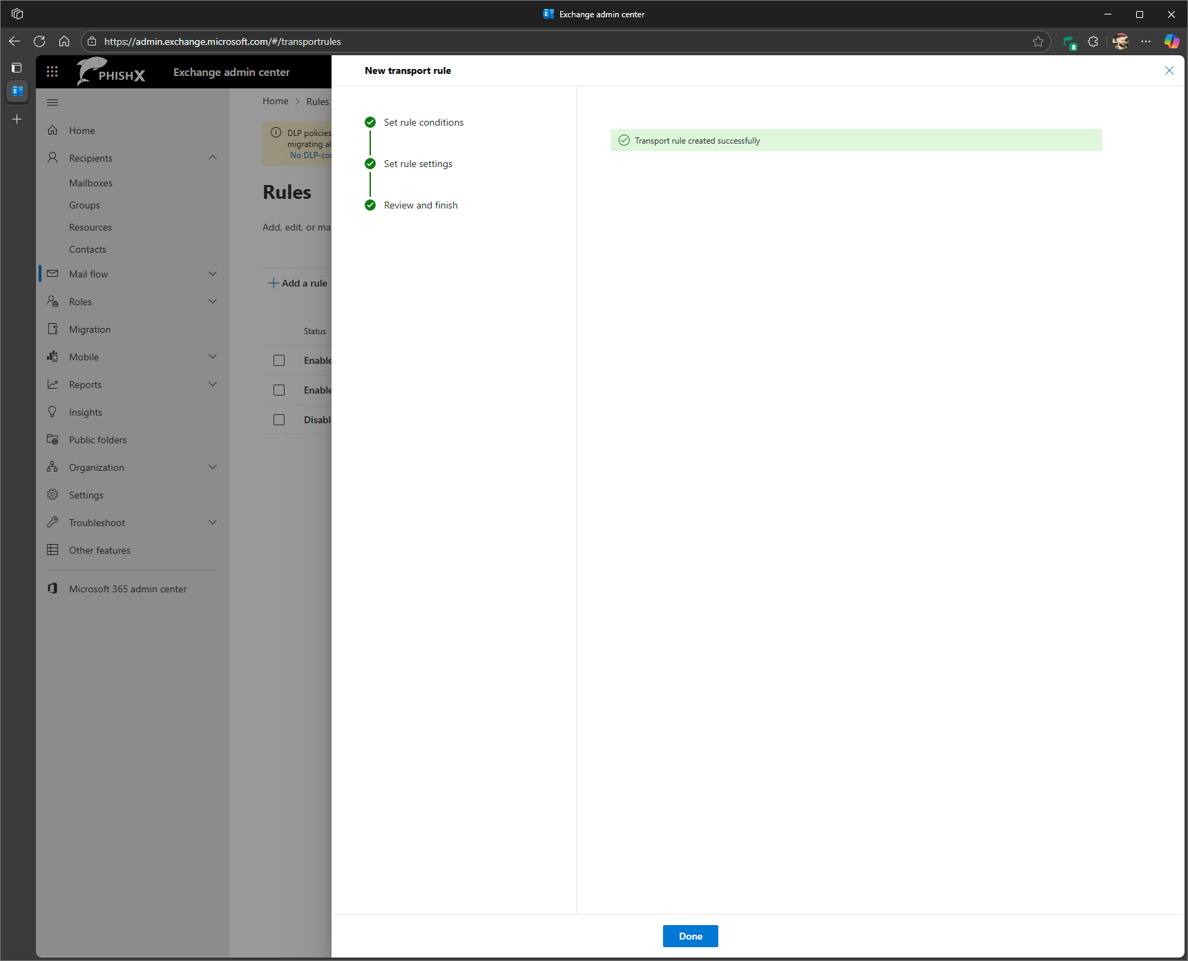The width and height of the screenshot is (1188, 961).
Task: Check the second Enabled rule checkbox
Action: point(279,390)
